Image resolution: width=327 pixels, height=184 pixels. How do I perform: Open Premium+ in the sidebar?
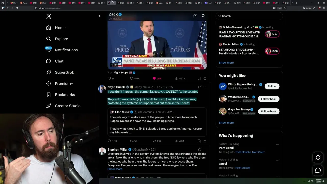point(60,84)
